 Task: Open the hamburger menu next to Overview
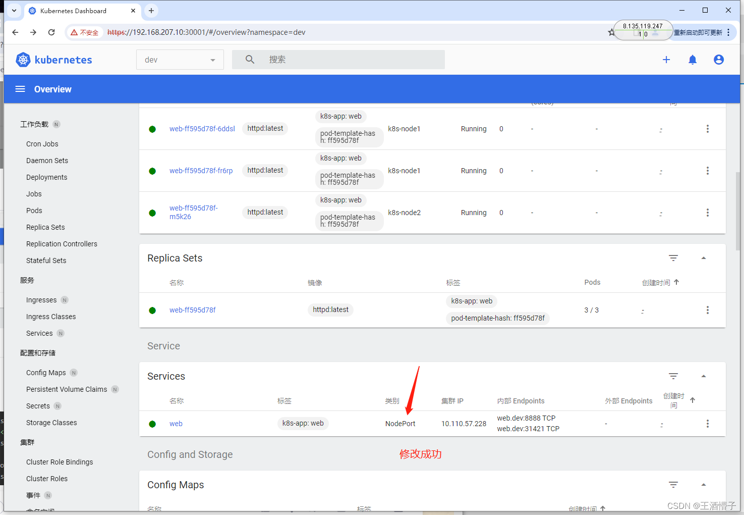pyautogui.click(x=20, y=89)
